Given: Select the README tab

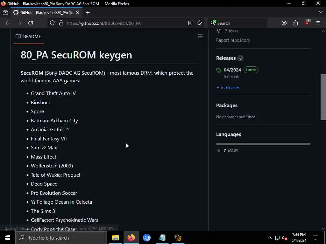Looking at the screenshot, I should 28,37.
